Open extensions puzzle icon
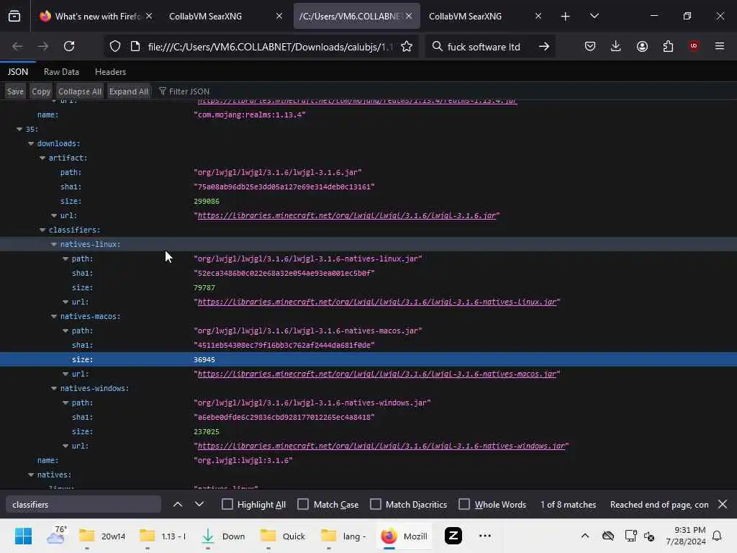737x553 pixels. click(x=668, y=46)
